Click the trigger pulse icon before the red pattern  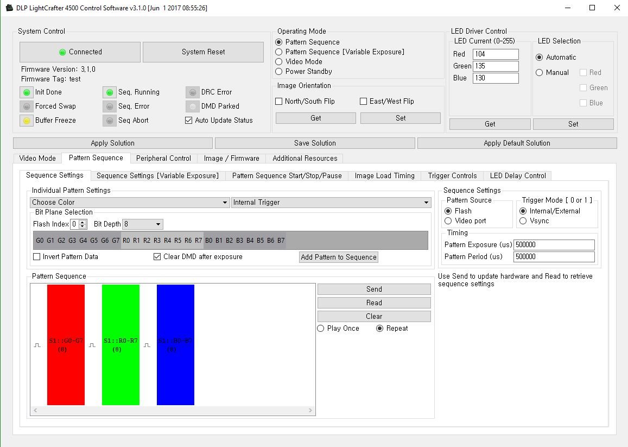click(x=37, y=345)
